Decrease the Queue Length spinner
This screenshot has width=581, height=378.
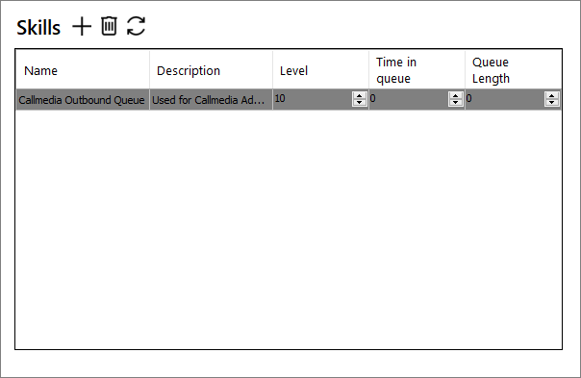pos(552,102)
